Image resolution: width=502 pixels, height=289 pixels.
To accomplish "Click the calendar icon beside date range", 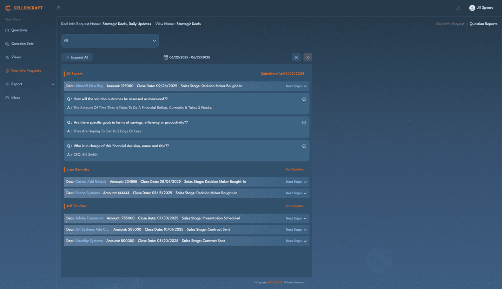I will (x=166, y=57).
